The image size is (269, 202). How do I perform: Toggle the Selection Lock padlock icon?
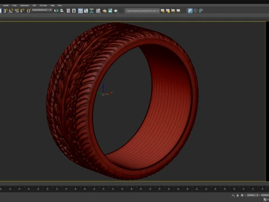click(238, 195)
